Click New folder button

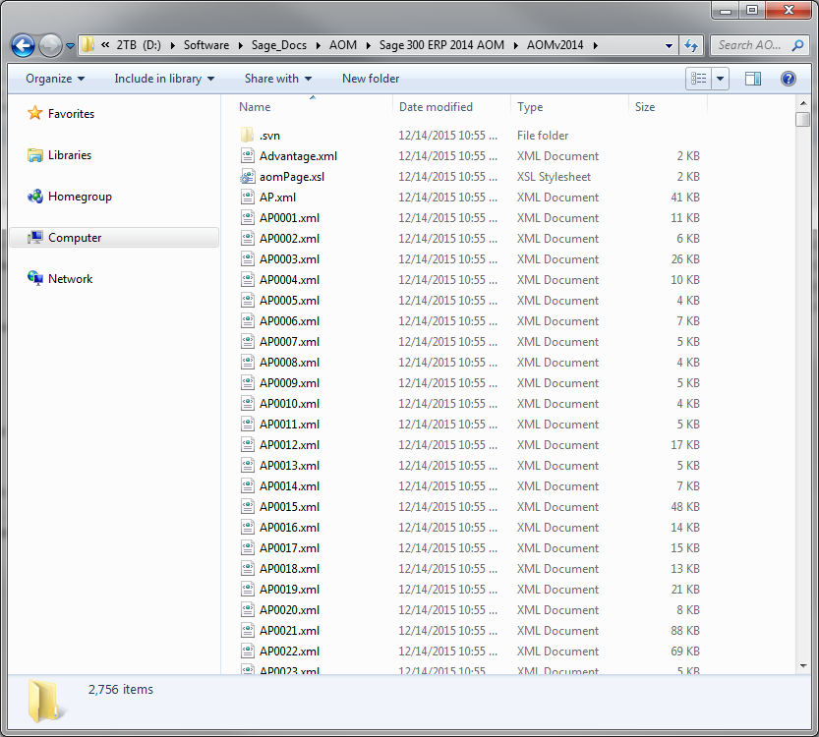pos(371,79)
